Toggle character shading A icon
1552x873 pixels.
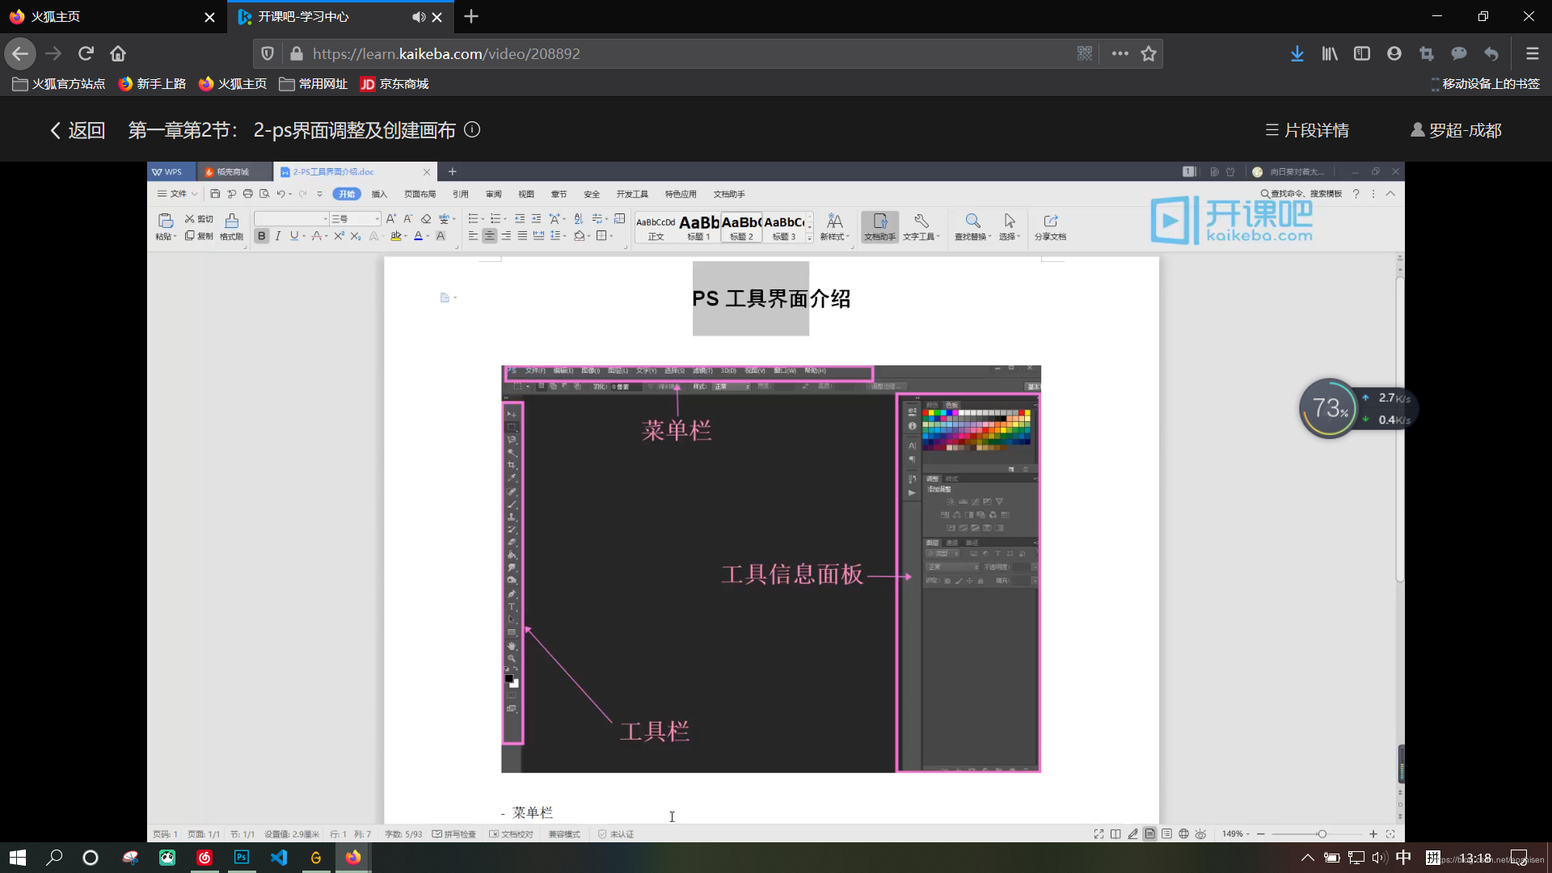point(441,236)
